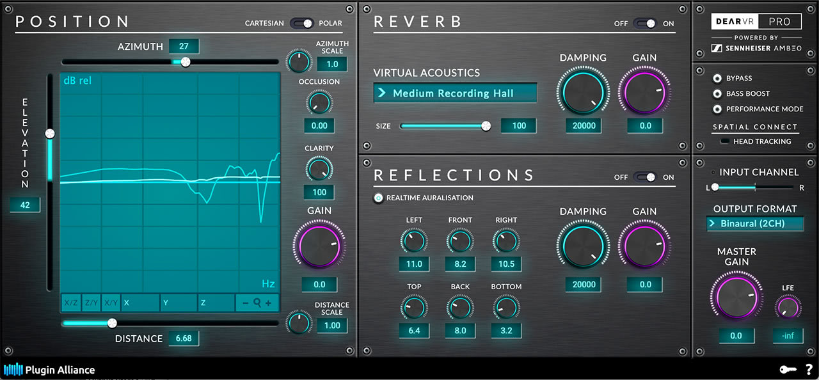The image size is (819, 380).
Task: Click the LFE value -inf
Action: tap(788, 335)
